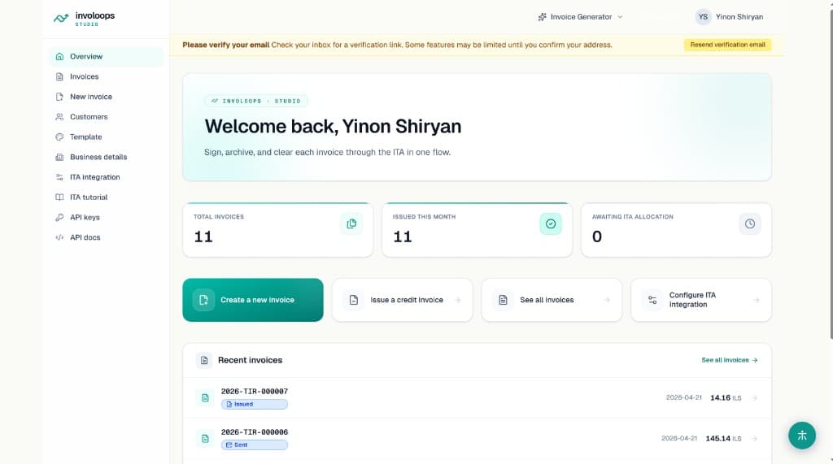833x464 pixels.
Task: Click the arrow on invoice 2026-TIR-000006 row
Action: (x=754, y=439)
